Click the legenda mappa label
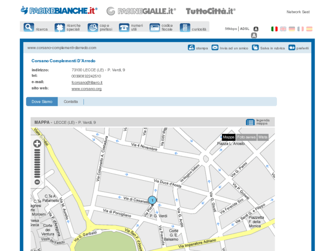 (263, 122)
